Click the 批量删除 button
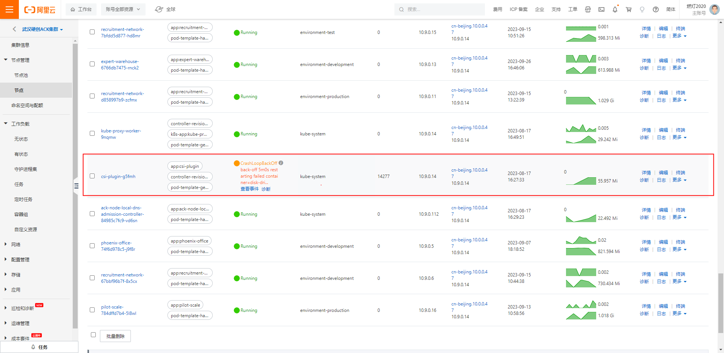Screen dimensions: 724x353 click(115, 336)
